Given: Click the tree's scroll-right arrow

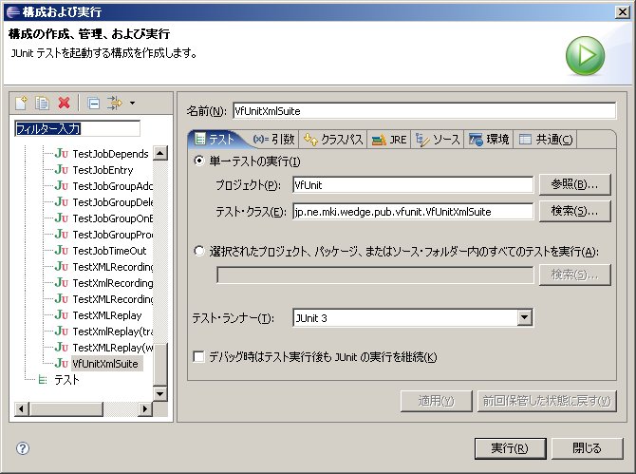Looking at the screenshot, I should pos(145,409).
